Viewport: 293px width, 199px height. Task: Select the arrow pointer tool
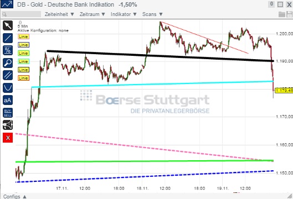(x=8, y=25)
